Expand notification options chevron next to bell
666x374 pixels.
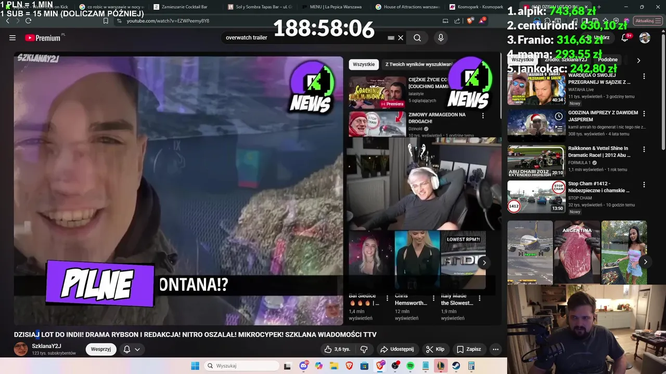137,349
